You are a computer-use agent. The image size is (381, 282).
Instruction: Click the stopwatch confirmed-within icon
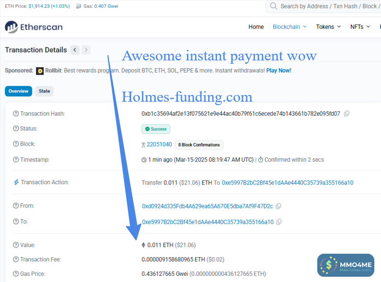261,160
